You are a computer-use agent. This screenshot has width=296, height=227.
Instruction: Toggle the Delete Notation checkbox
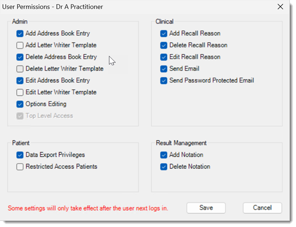[x=164, y=167]
